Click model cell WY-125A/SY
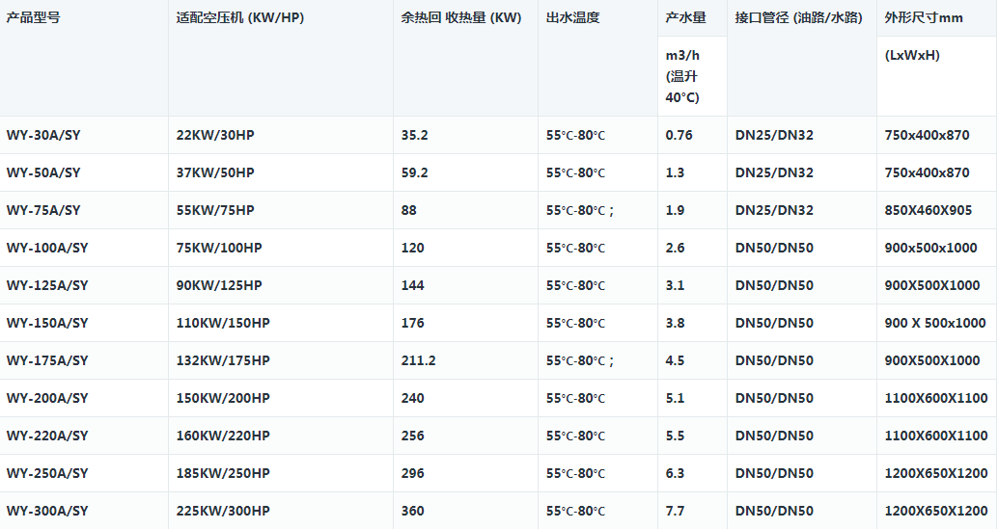Viewport: 998px width, 529px height. click(47, 285)
